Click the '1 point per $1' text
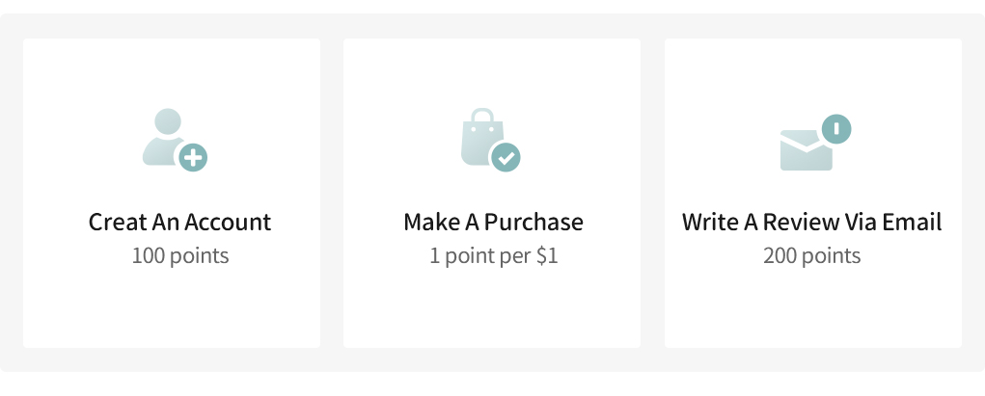The width and height of the screenshot is (985, 396). 493,256
